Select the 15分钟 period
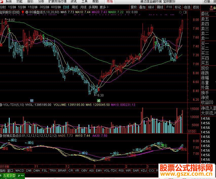The width and height of the screenshot is (216, 179). 32,7
